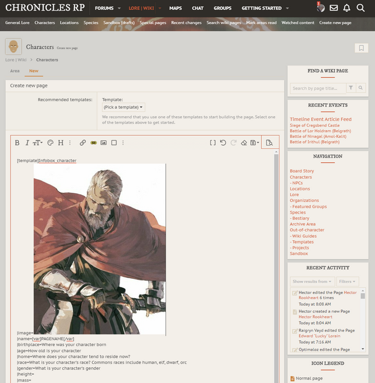Open the Forums top navigation item
The height and width of the screenshot is (383, 375).
click(104, 8)
